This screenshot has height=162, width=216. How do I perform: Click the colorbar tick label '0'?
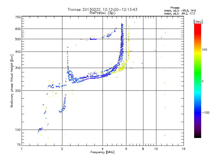point(202,81)
